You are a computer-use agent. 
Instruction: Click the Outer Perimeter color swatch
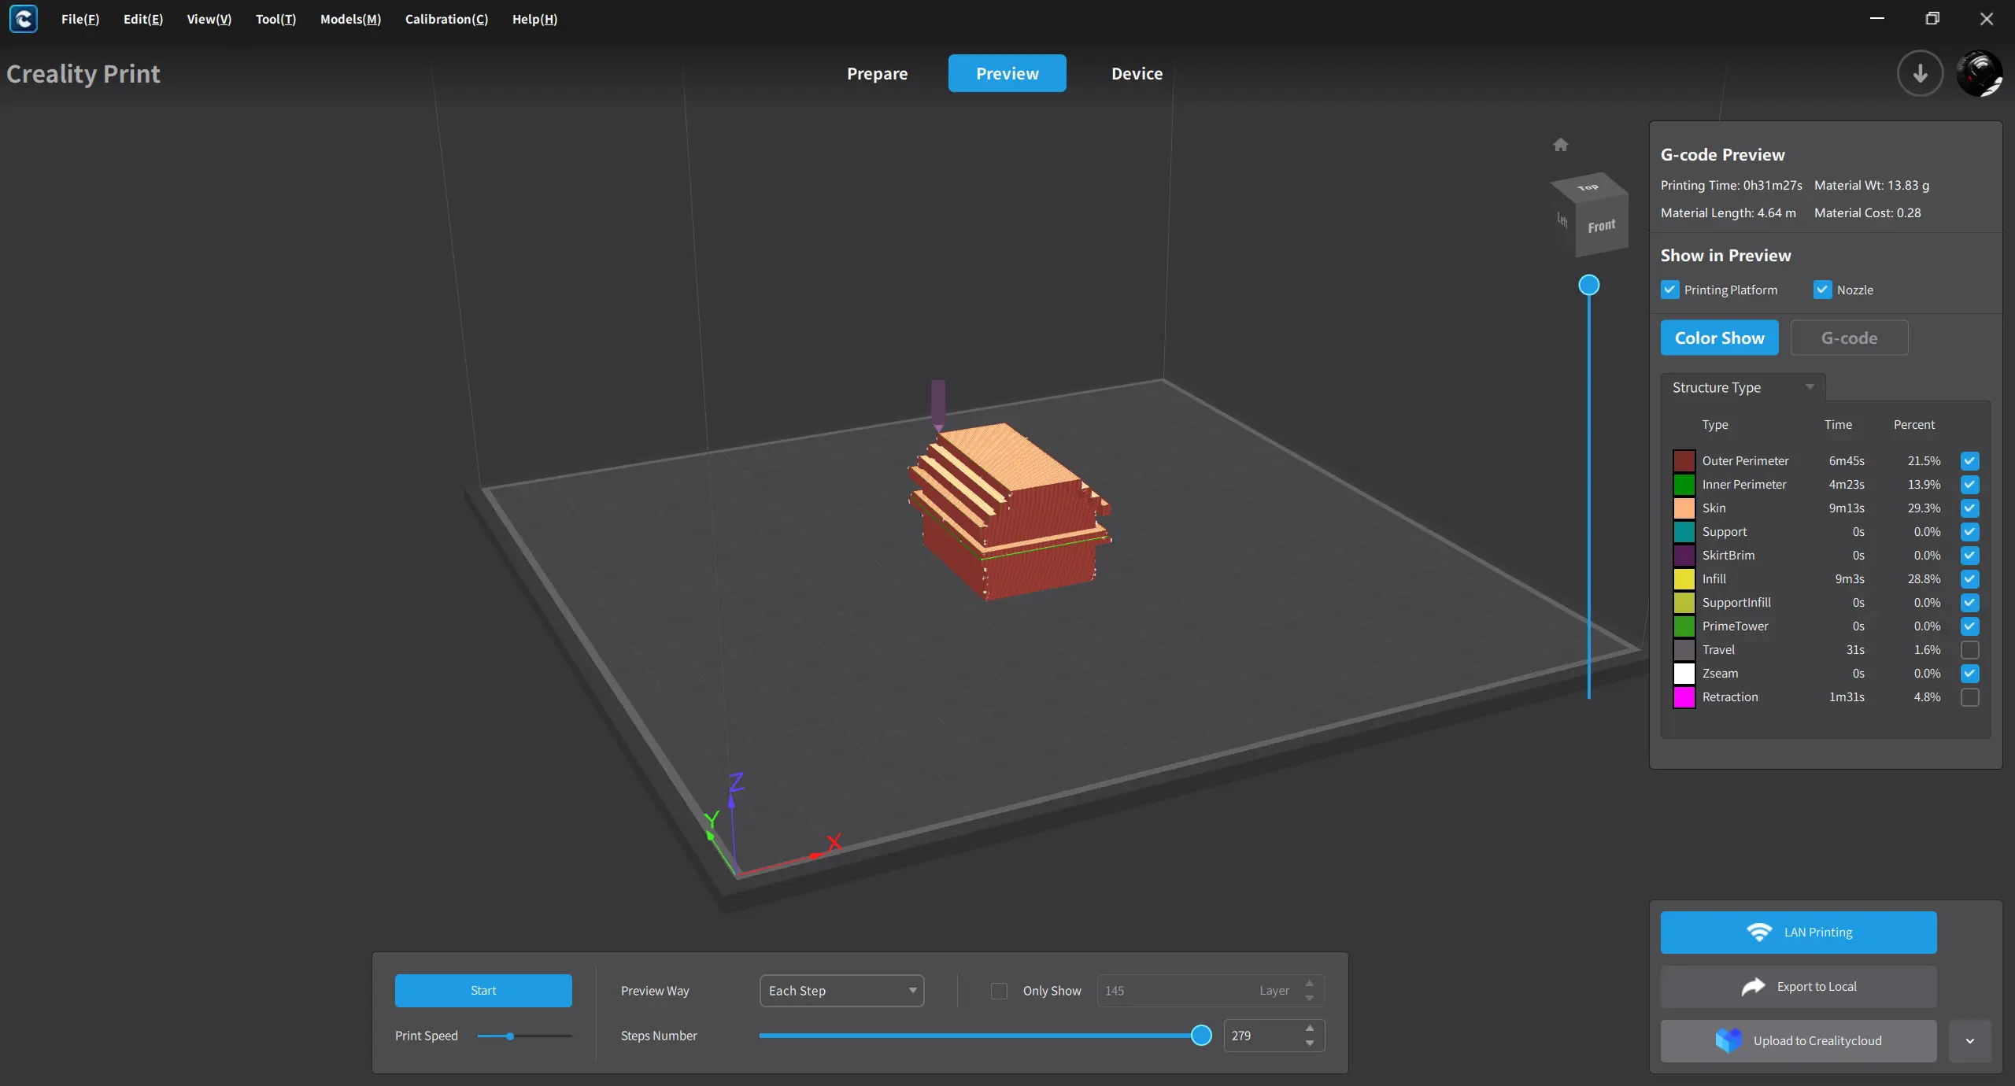coord(1684,461)
